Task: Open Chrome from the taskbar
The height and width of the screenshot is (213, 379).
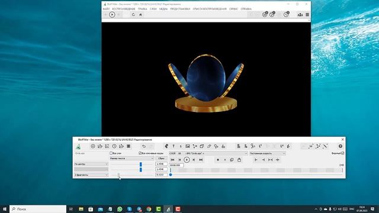Action: [x=149, y=209]
